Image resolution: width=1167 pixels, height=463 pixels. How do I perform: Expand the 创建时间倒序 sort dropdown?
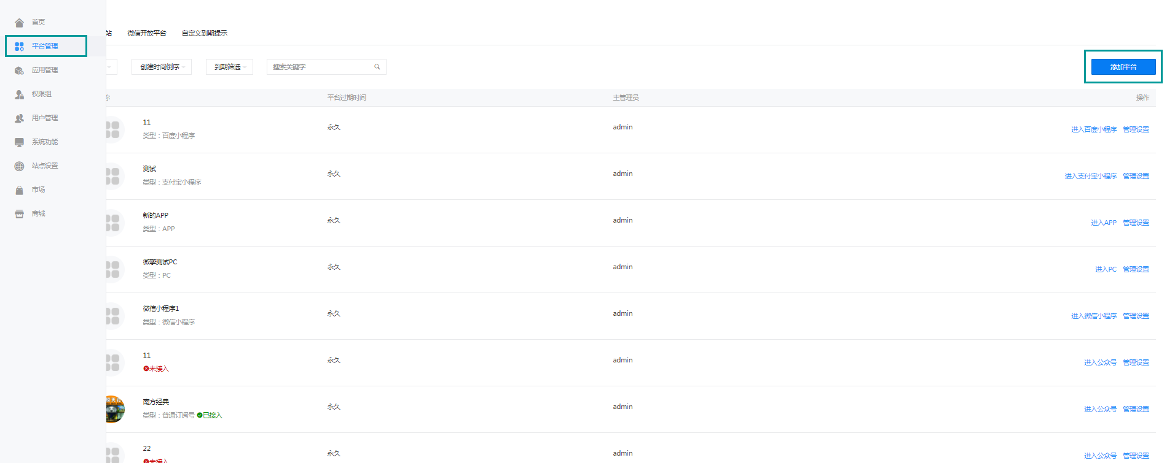[162, 67]
